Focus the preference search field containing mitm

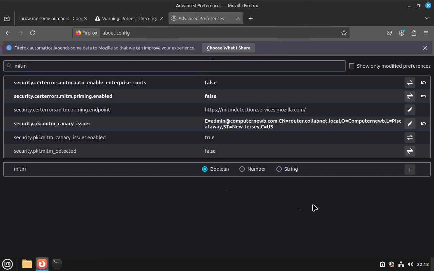click(175, 66)
